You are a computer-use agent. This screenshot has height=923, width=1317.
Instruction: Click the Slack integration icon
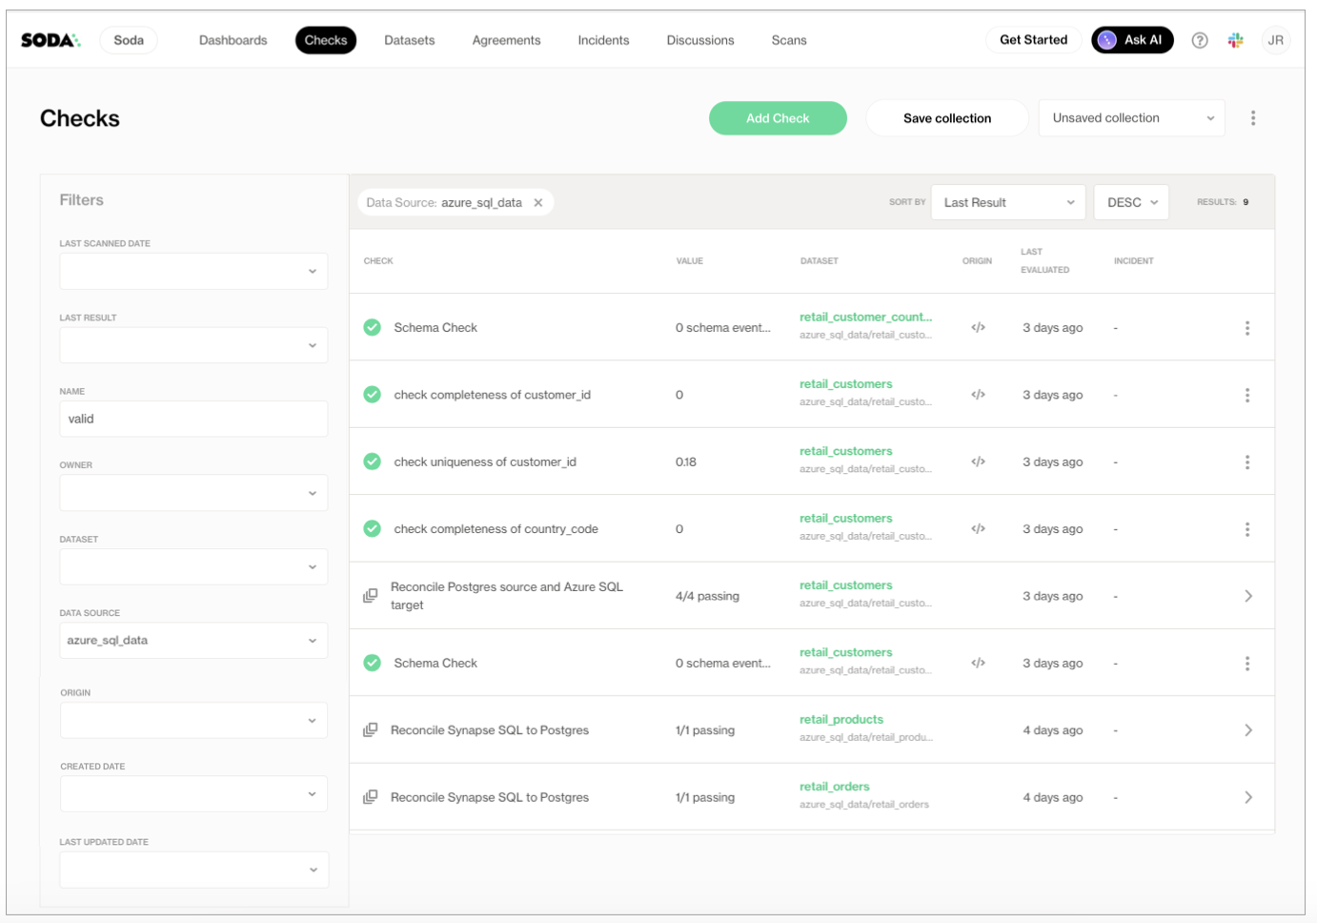(1235, 40)
